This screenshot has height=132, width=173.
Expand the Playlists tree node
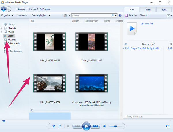pyautogui.click(x=1, y=28)
